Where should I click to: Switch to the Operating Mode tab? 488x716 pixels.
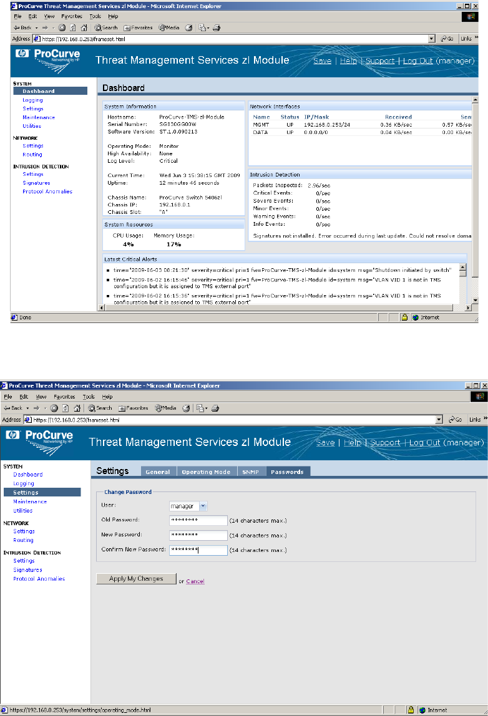[x=206, y=472]
